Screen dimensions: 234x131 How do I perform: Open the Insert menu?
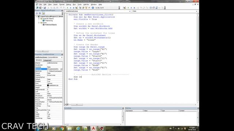[x=55, y=5]
